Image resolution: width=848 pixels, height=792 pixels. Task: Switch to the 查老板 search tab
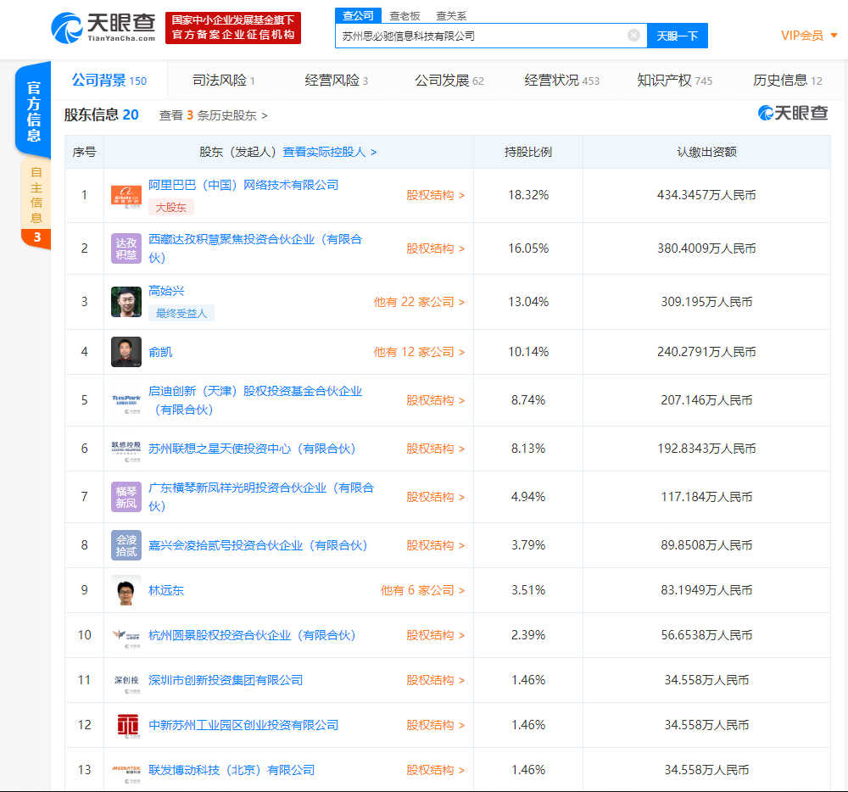pyautogui.click(x=404, y=15)
